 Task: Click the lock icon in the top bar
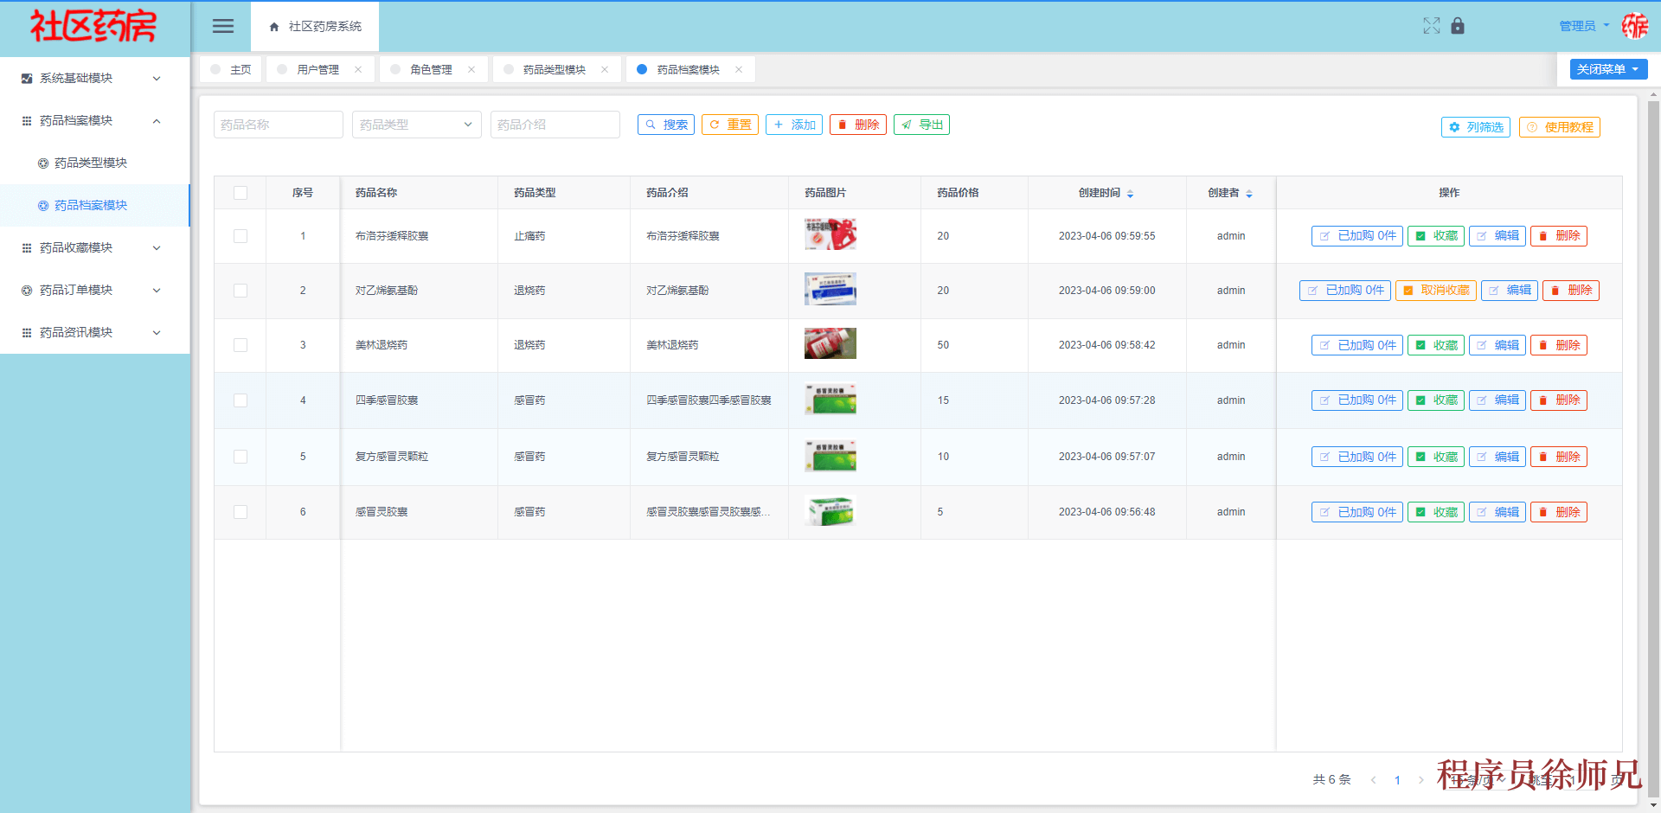coord(1458,26)
